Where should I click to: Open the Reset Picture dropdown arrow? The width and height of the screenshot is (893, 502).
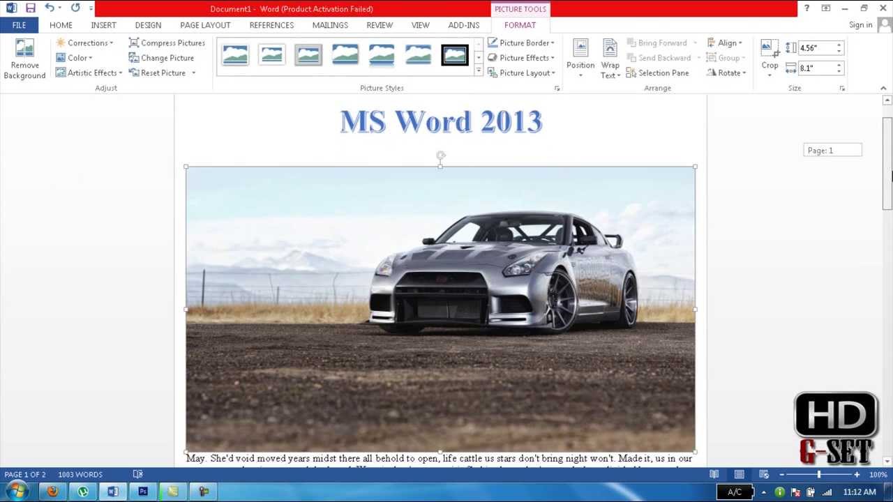pos(193,73)
